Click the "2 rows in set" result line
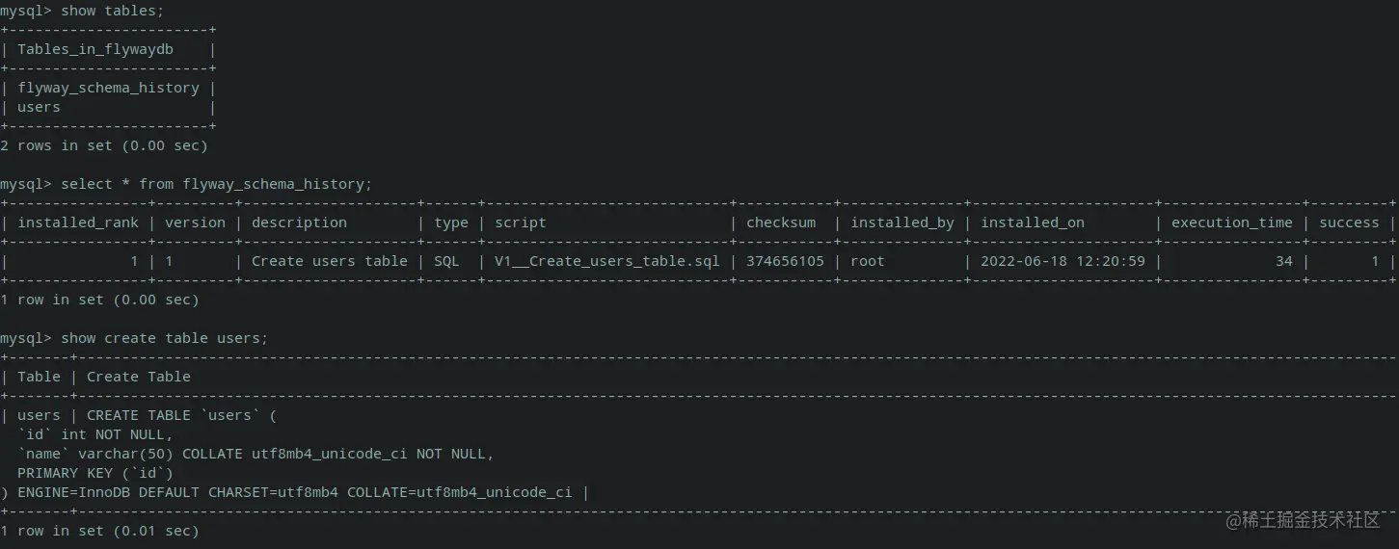Screen dimensions: 1399x549 click(104, 145)
